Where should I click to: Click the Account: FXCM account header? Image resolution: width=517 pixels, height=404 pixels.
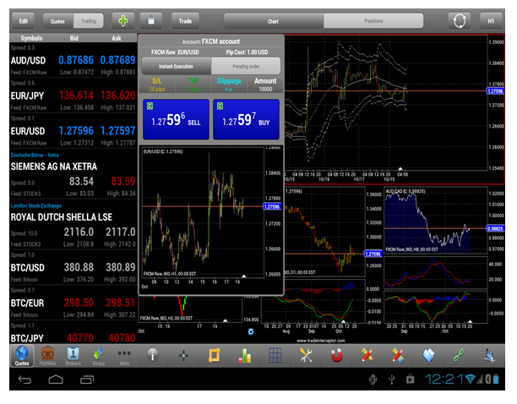point(211,41)
